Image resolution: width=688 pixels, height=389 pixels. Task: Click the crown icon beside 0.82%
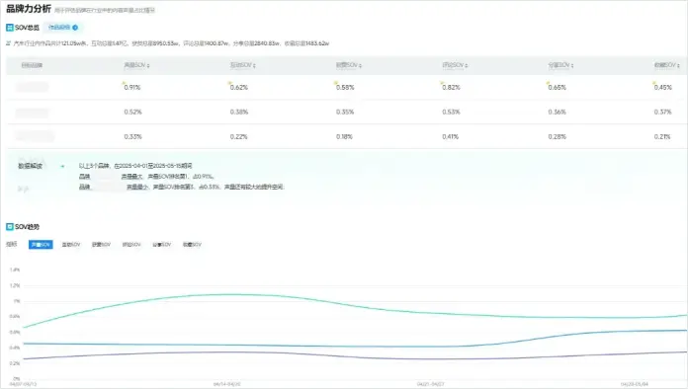pos(442,83)
